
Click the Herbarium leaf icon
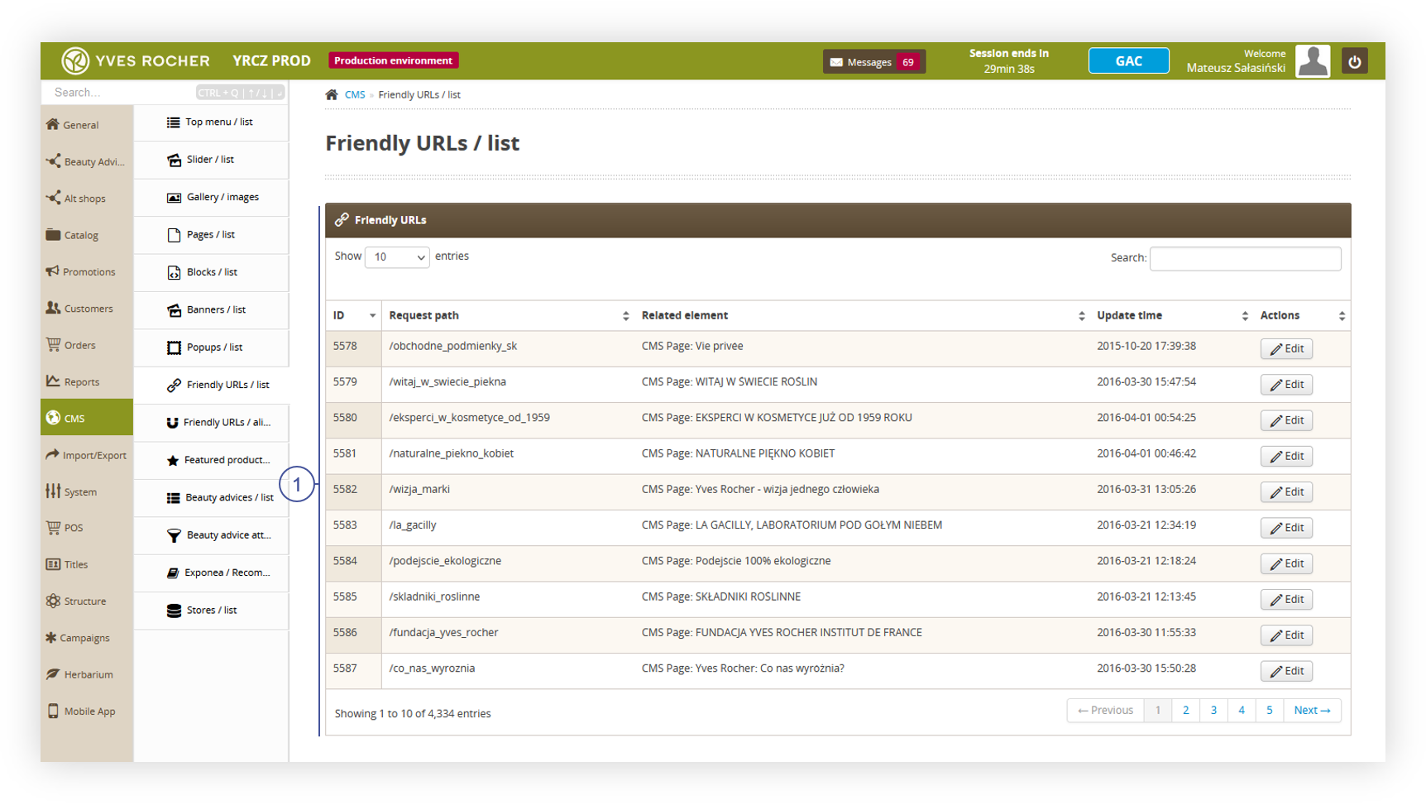point(53,673)
